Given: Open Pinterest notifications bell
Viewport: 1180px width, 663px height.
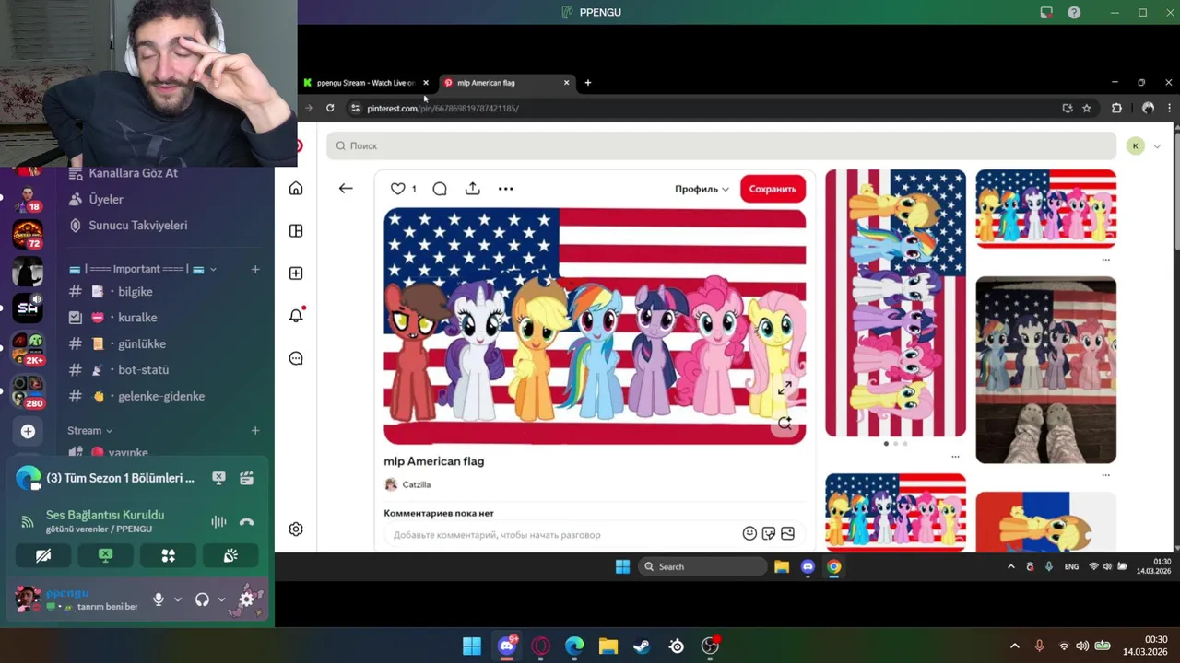Looking at the screenshot, I should click(296, 316).
